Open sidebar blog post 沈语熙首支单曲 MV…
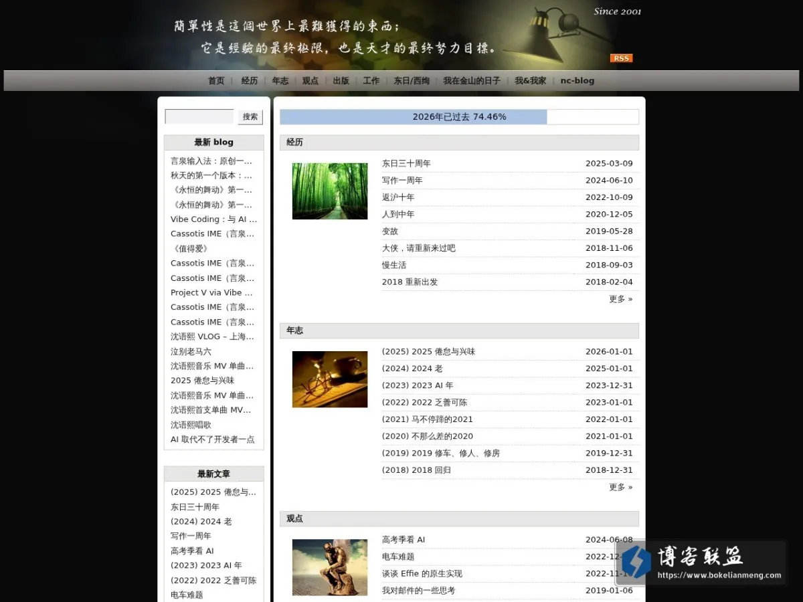 pyautogui.click(x=211, y=410)
